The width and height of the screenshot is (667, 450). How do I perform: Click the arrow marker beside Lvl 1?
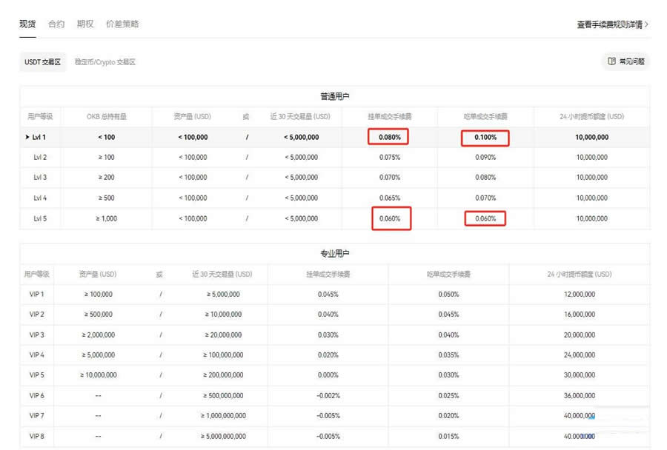coord(27,137)
